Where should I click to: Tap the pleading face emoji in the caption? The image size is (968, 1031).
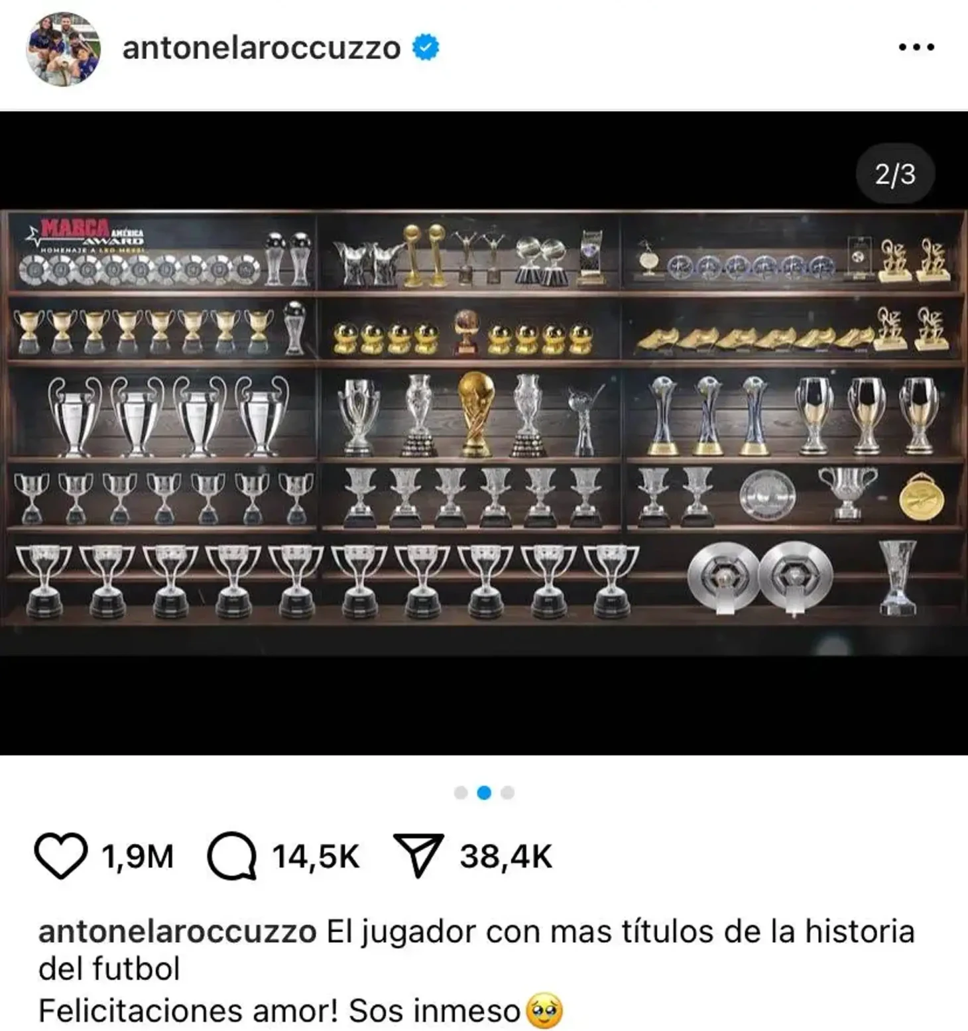[x=544, y=1010]
